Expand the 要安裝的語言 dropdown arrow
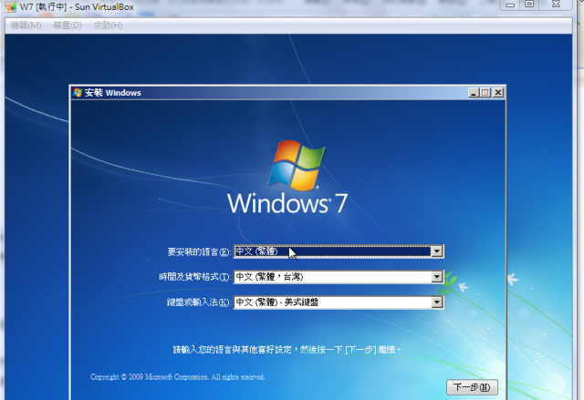 437,251
